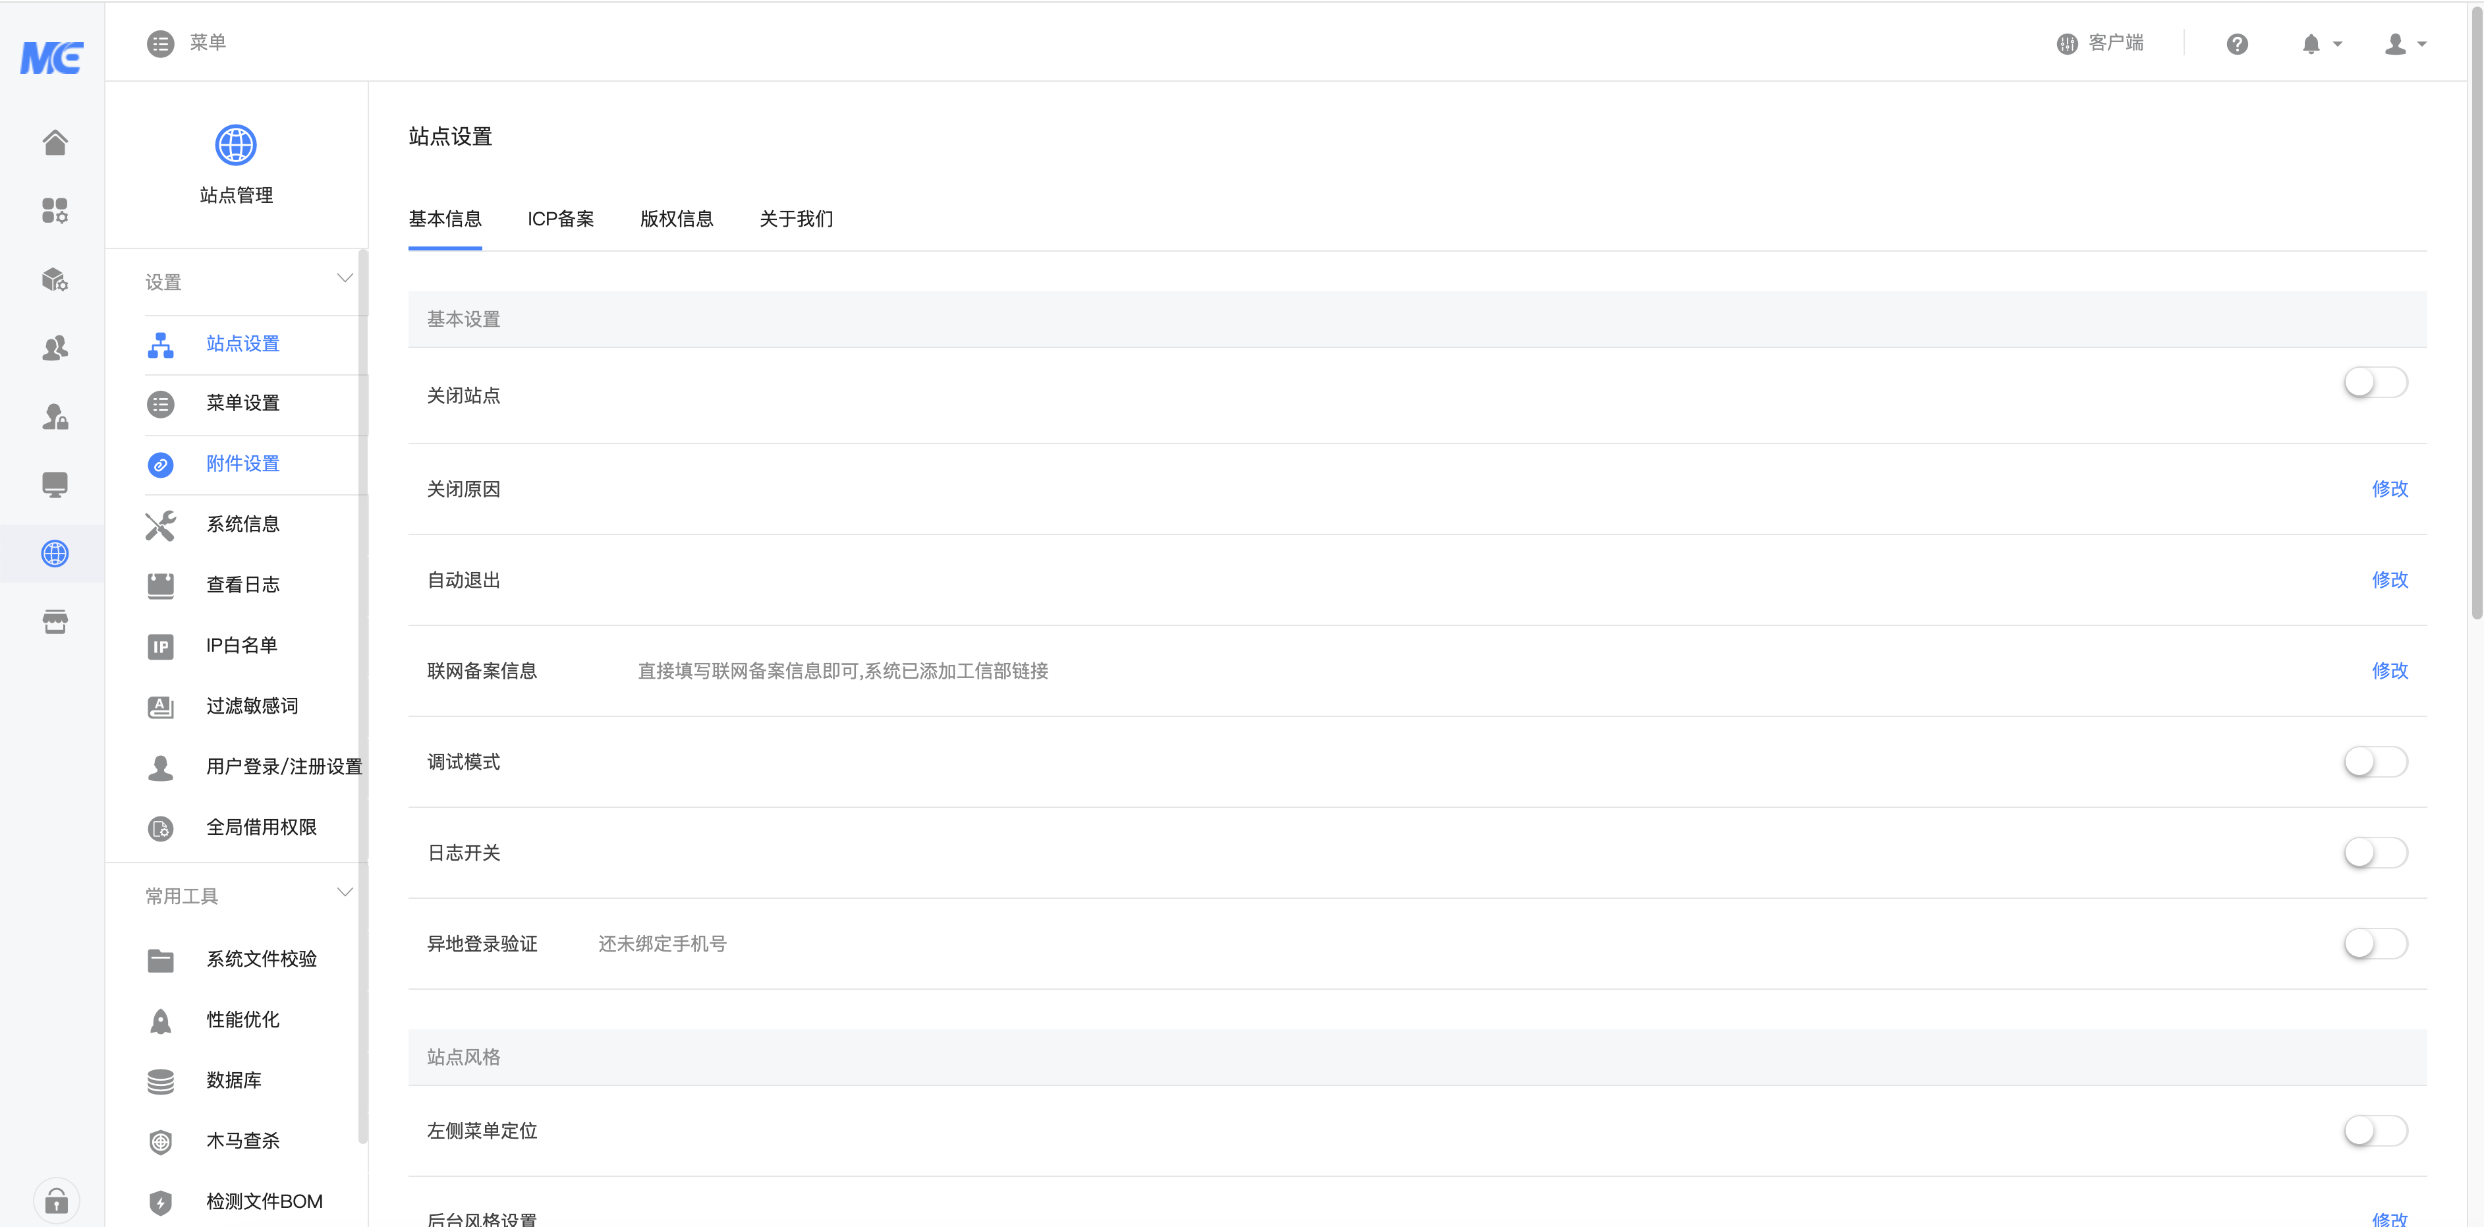Enable the 调试模式 switch
This screenshot has height=1227, width=2484.
(2375, 762)
